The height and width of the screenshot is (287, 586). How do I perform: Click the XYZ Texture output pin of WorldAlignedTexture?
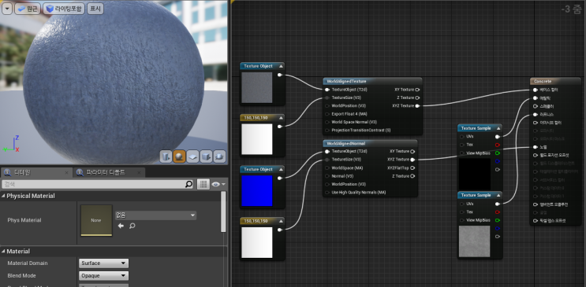(x=417, y=106)
